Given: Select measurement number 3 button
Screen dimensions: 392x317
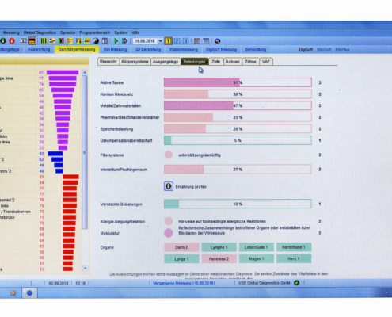Looking at the screenshot, I should point(185,41).
